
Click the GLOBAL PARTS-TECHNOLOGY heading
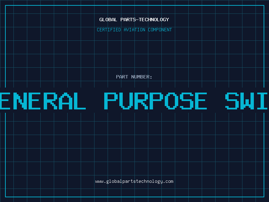tap(134, 20)
